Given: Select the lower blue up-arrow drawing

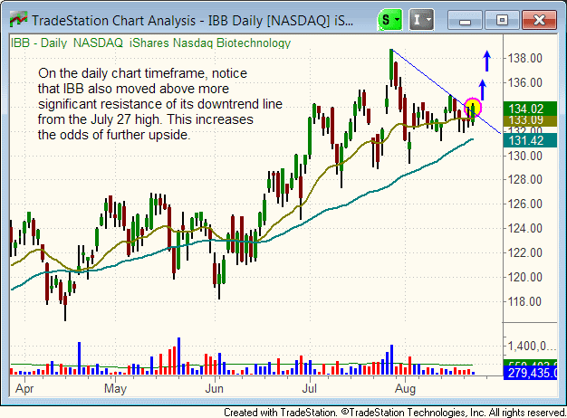Looking at the screenshot, I should [483, 90].
